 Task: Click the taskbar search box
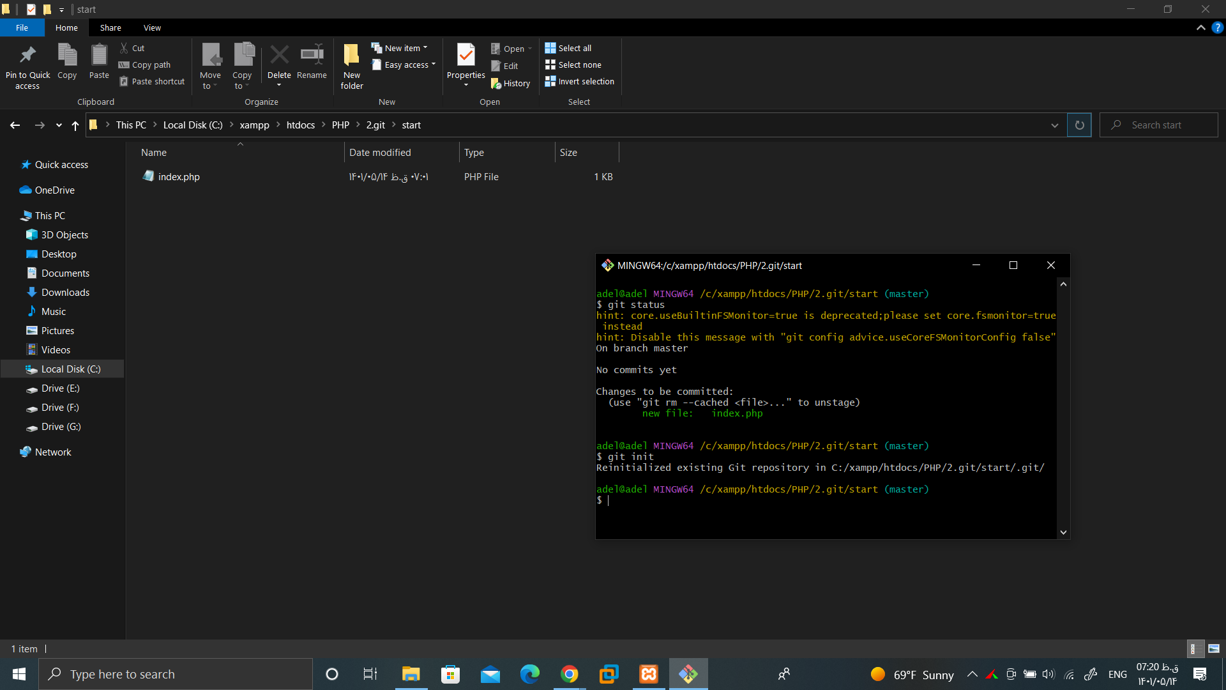[x=176, y=674]
